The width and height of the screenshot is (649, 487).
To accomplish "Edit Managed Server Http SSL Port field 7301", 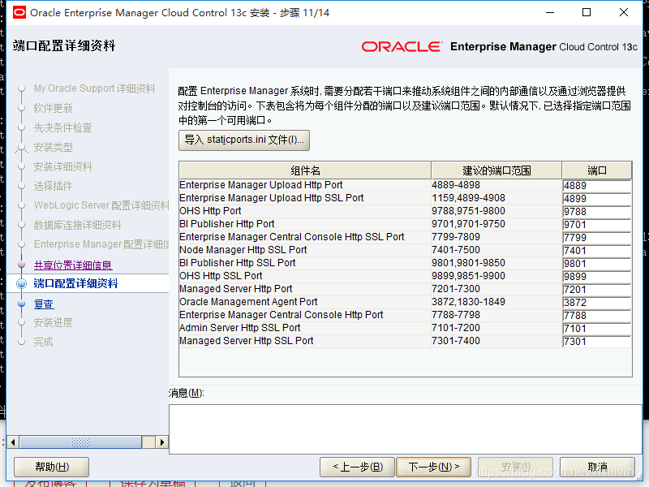I will point(597,341).
